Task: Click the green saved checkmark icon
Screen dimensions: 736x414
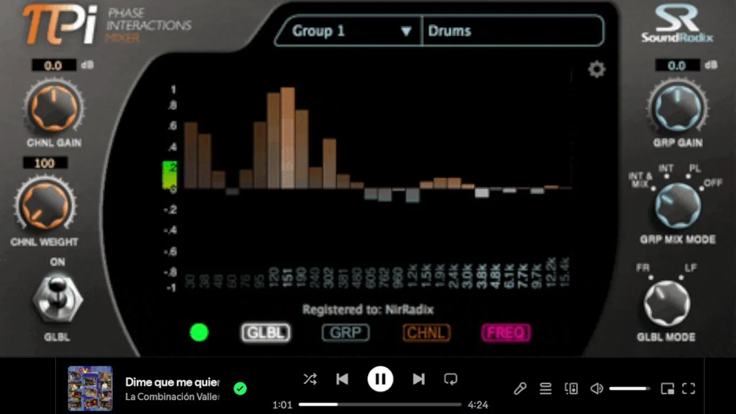Action: [x=240, y=389]
